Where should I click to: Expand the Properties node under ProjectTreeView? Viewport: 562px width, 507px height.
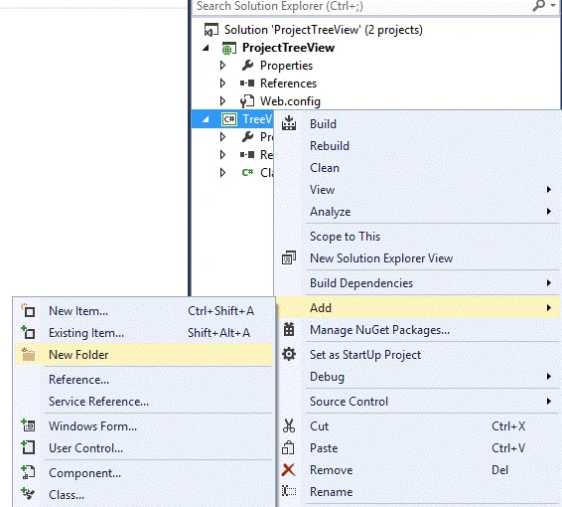222,66
